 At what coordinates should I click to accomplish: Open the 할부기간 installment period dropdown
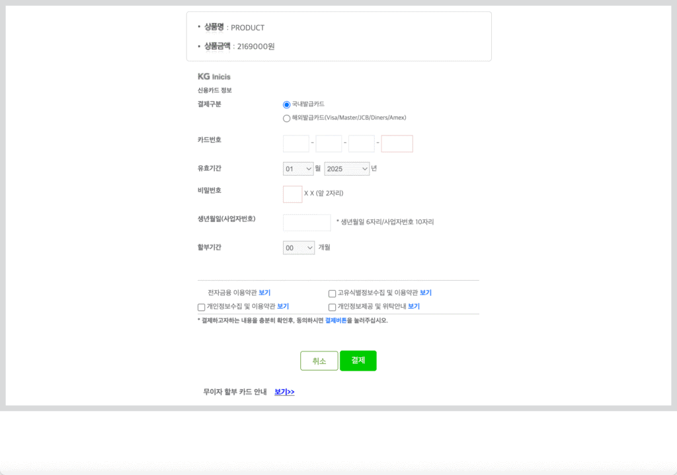click(x=298, y=247)
